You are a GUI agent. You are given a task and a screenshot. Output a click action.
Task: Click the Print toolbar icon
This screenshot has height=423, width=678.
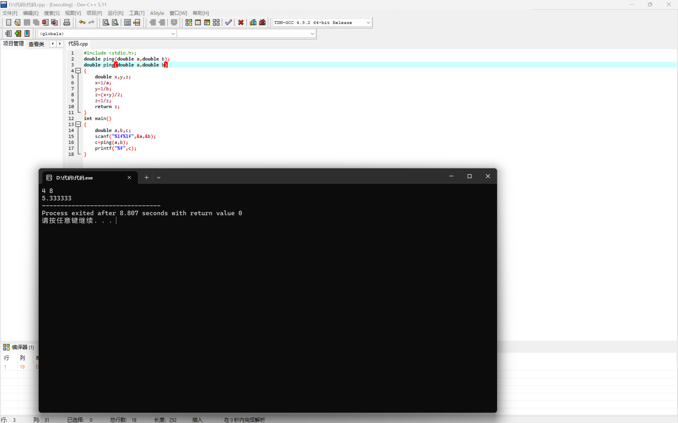click(x=67, y=22)
